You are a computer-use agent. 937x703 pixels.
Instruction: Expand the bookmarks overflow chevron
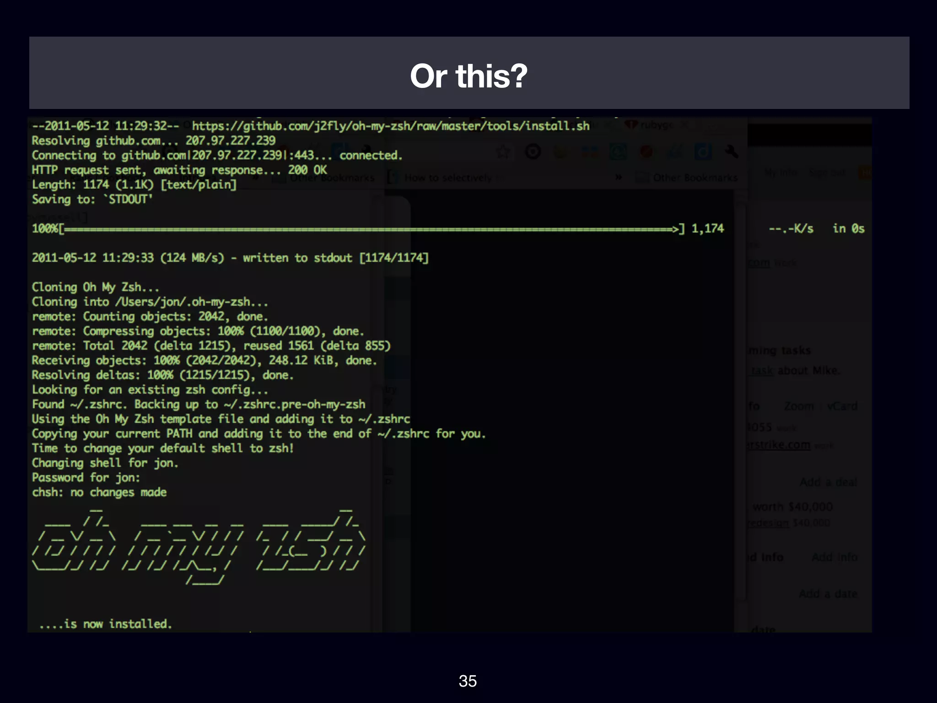coord(619,177)
